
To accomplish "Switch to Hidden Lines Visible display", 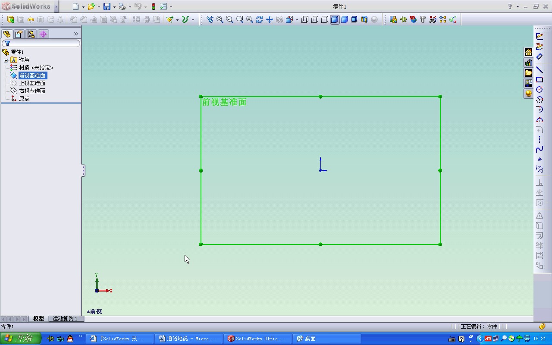I will (315, 19).
